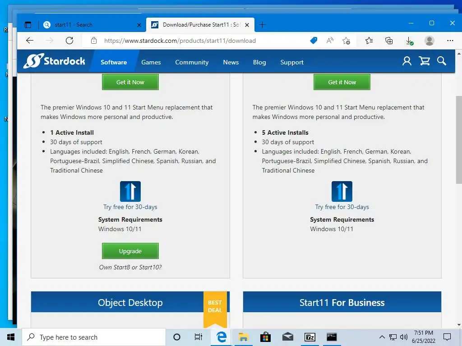Screen dimensions: 462x346
Task: Click the Stardock site search magnifier
Action: 441,61
